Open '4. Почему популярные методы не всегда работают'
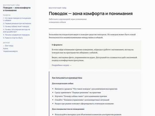The width and height of the screenshot is (155, 116). [x=17, y=31]
